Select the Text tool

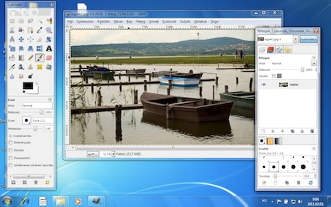coord(49,49)
